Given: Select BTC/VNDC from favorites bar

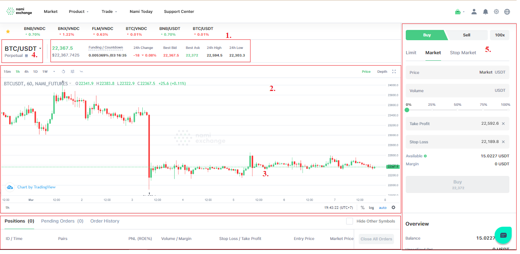Looking at the screenshot, I should click(x=136, y=31).
